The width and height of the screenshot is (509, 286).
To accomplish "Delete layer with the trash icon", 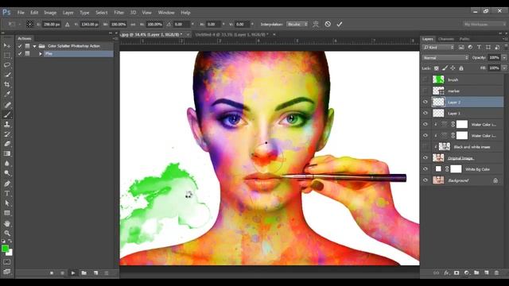I will [496, 273].
